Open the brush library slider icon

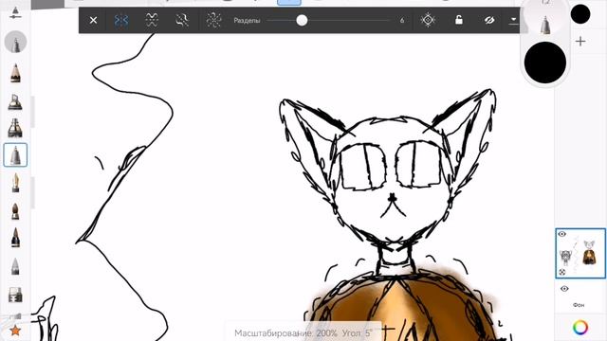tap(15, 12)
